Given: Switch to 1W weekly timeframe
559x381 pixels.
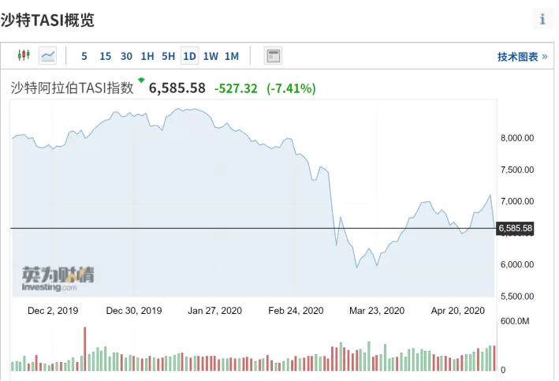Looking at the screenshot, I should point(211,56).
